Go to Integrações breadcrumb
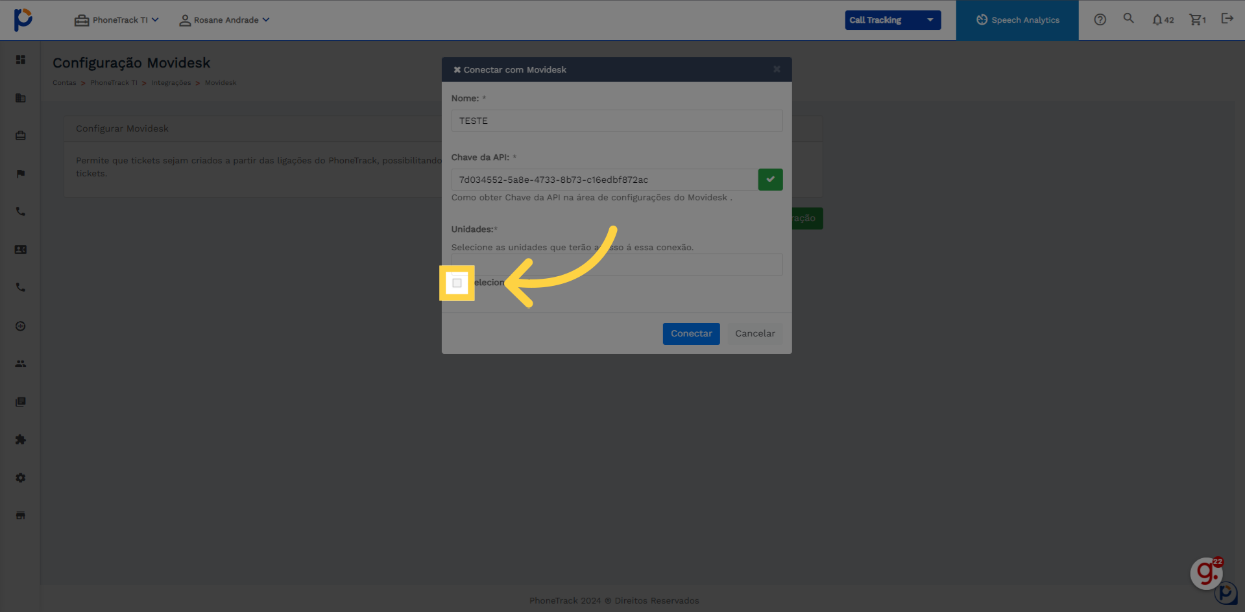Screen dimensions: 1245x612 tap(171, 83)
